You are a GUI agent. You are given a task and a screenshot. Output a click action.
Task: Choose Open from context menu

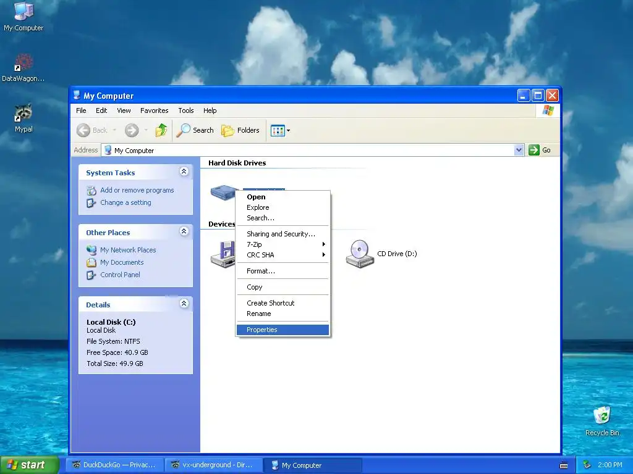tap(283, 197)
